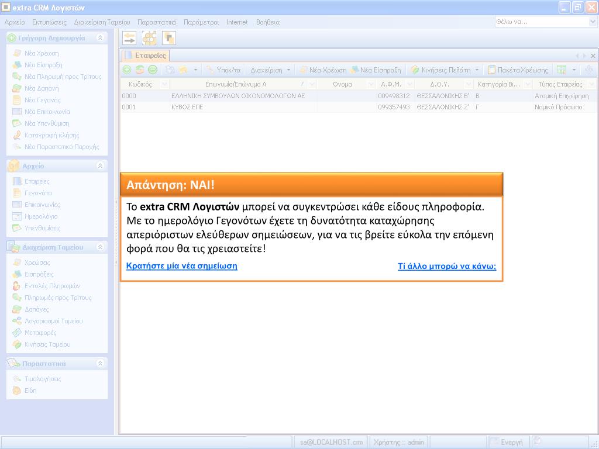Open the Παράμετροι menu
Image resolution: width=599 pixels, height=449 pixels.
pyautogui.click(x=201, y=22)
